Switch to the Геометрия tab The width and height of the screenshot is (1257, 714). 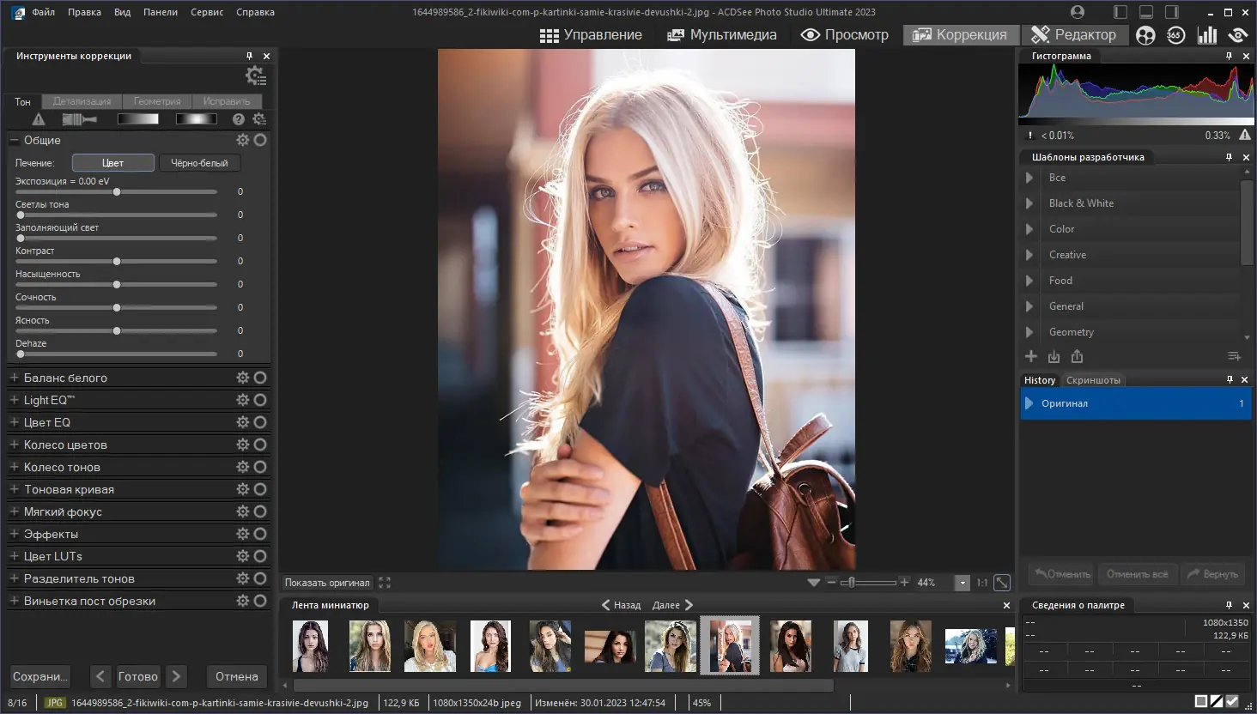(x=157, y=101)
